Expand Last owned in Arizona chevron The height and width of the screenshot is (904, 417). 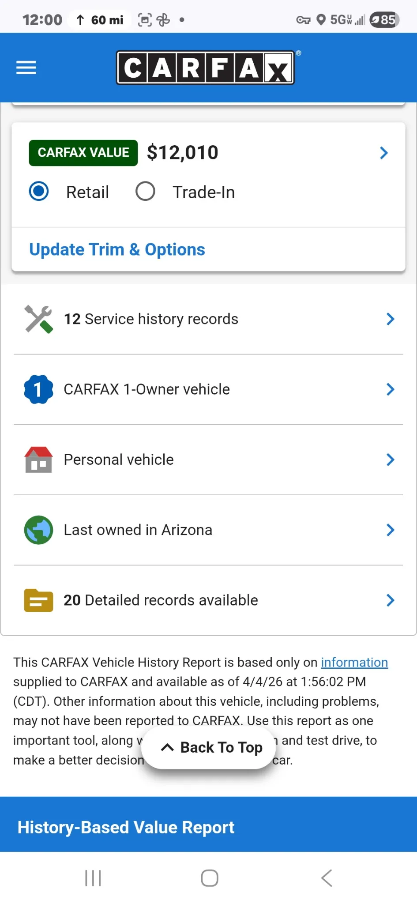click(x=390, y=530)
